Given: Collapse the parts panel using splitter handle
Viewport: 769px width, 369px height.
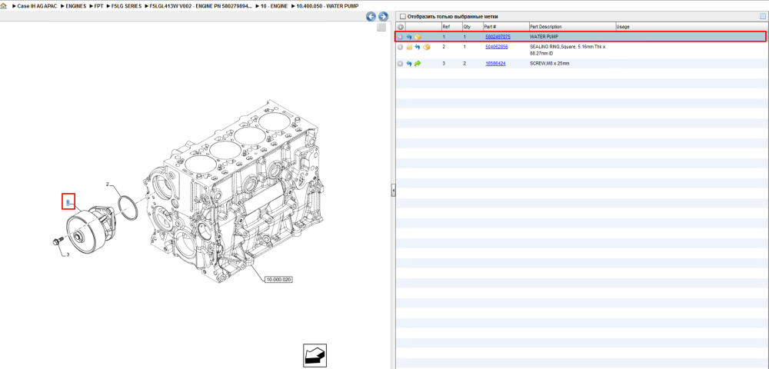Looking at the screenshot, I should coord(393,191).
